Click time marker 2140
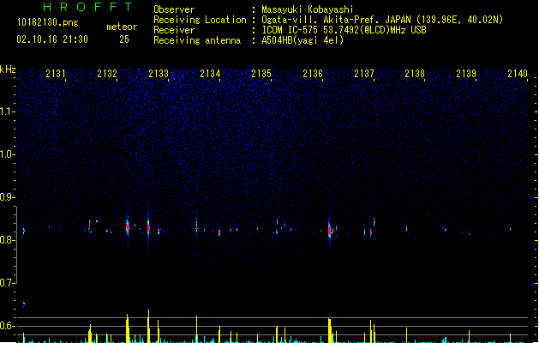Viewport: 539px width, 343px height. (518, 74)
